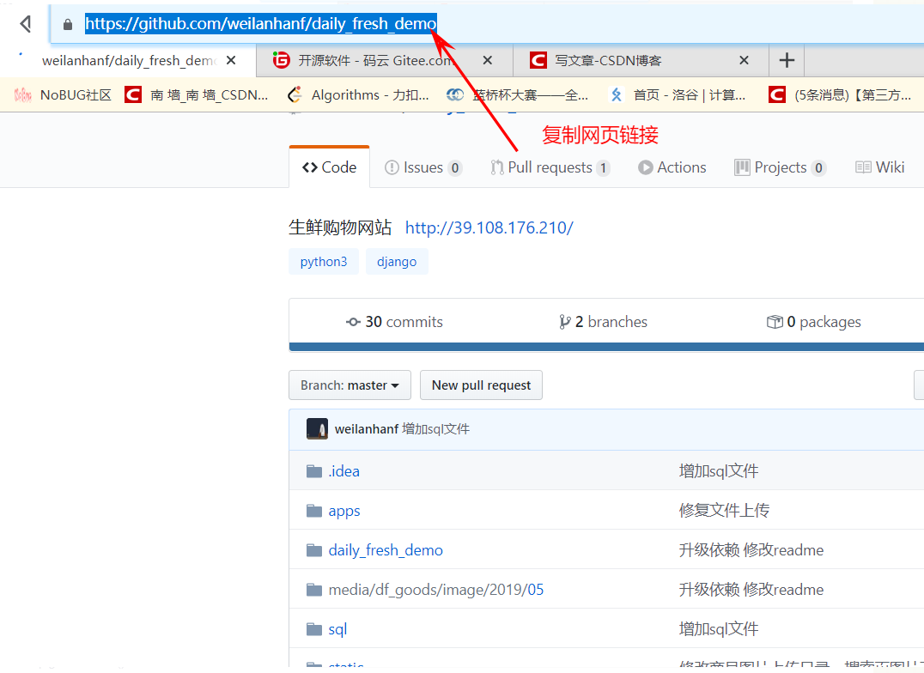The height and width of the screenshot is (673, 924).
Task: Open the http://39.108.176.210/ website link
Action: pyautogui.click(x=489, y=227)
